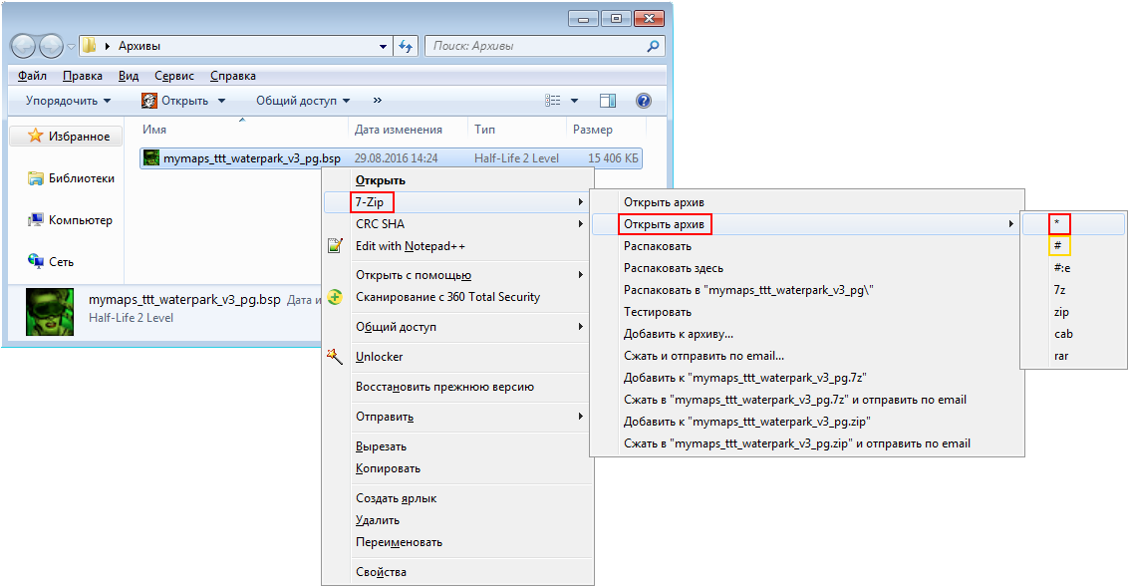Viewport: 1128px width, 586px height.
Task: Open the Help question mark icon
Action: pos(644,101)
